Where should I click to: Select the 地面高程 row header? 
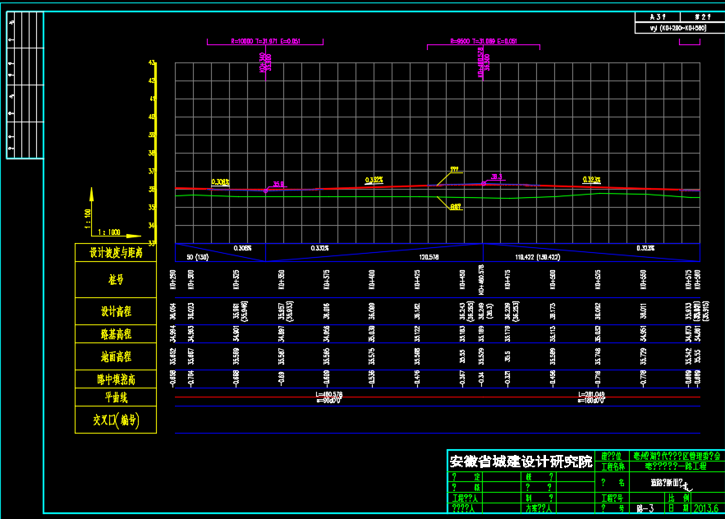(116, 357)
